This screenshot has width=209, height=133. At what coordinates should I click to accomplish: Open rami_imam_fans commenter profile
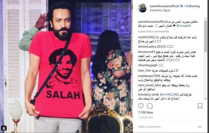[x=149, y=85]
